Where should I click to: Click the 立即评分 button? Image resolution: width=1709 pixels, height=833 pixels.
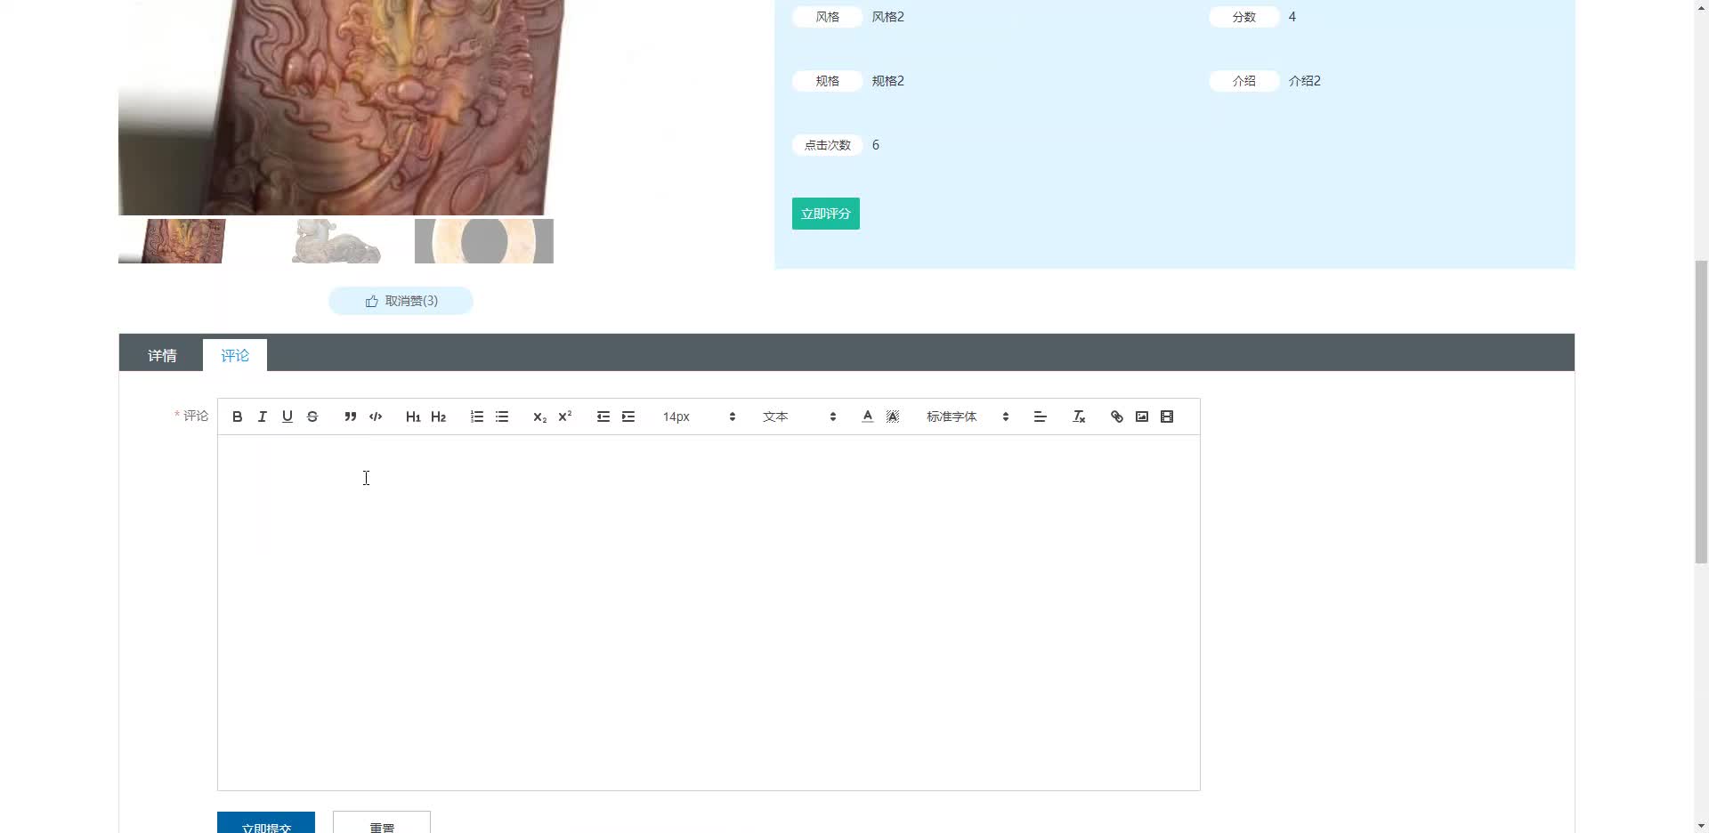(825, 214)
